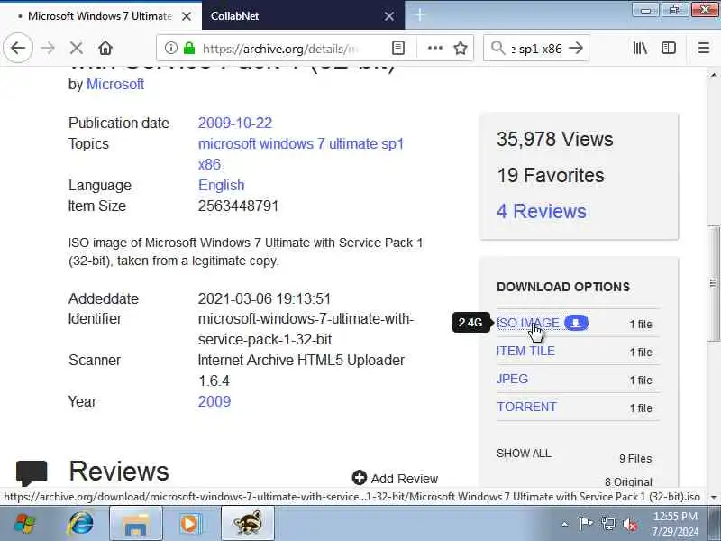Download via the TORRENT option
Screen dimensions: 721x541
526,407
